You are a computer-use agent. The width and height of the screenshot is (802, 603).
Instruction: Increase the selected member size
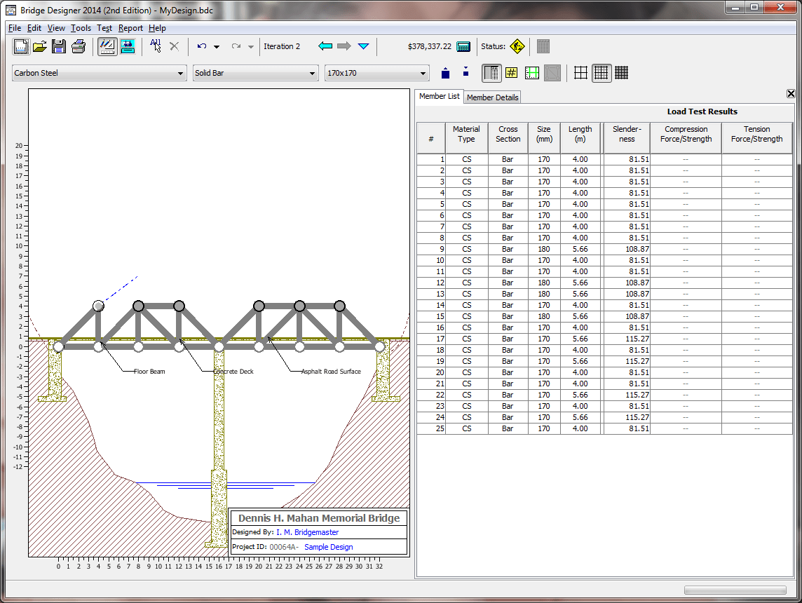(x=446, y=72)
